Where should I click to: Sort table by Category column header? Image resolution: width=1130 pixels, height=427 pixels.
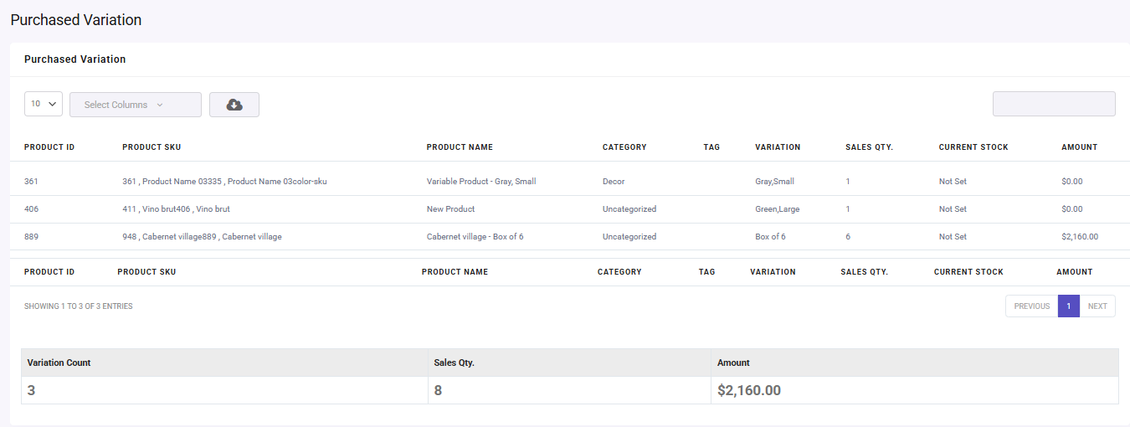624,147
